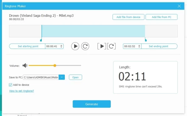Add file from PC
The height and width of the screenshot is (116, 187).
(x=161, y=17)
